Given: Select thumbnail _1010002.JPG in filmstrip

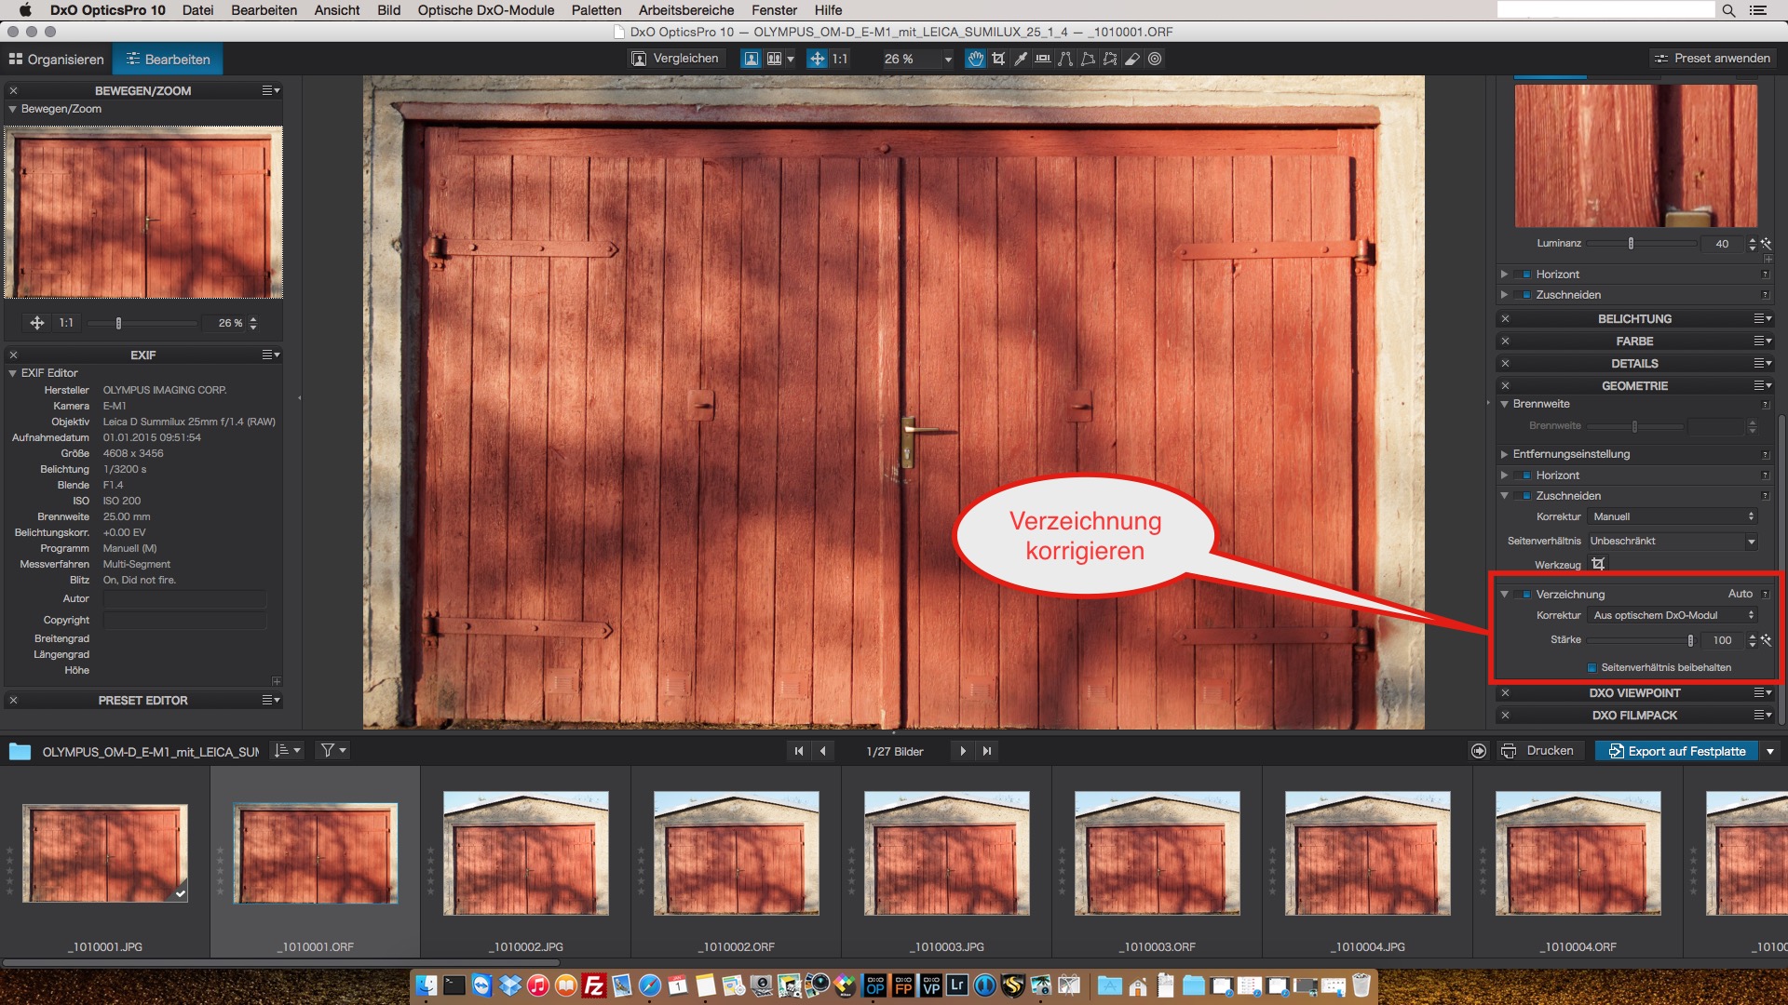Looking at the screenshot, I should point(526,853).
